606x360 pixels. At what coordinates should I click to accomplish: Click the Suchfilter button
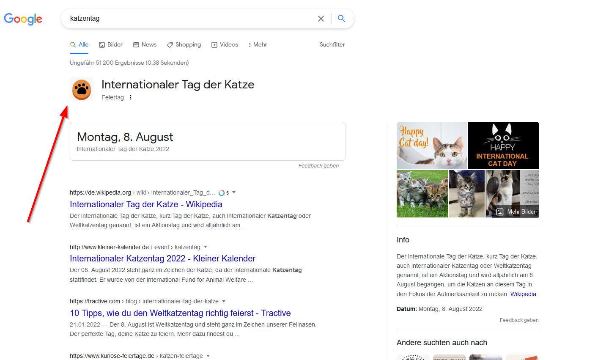coord(332,45)
